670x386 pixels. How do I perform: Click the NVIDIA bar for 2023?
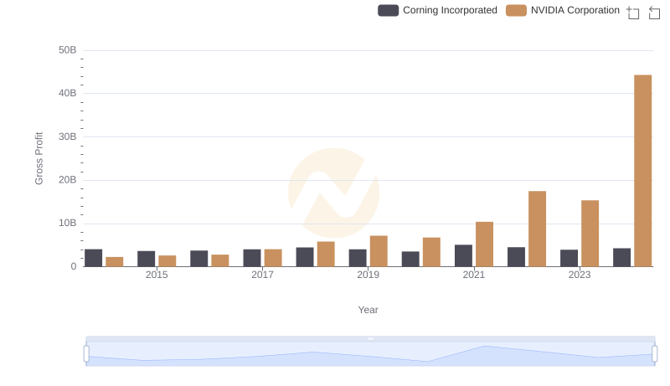(x=590, y=234)
